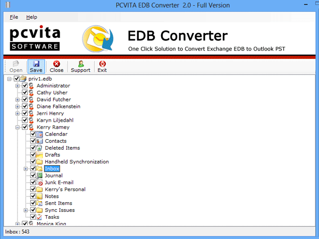The width and height of the screenshot is (319, 239).
Task: Click the Notes sticky note icon
Action: (39, 196)
